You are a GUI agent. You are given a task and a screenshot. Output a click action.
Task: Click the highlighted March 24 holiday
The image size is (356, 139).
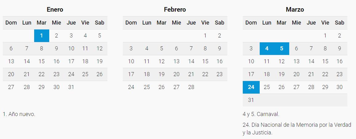coord(251,87)
